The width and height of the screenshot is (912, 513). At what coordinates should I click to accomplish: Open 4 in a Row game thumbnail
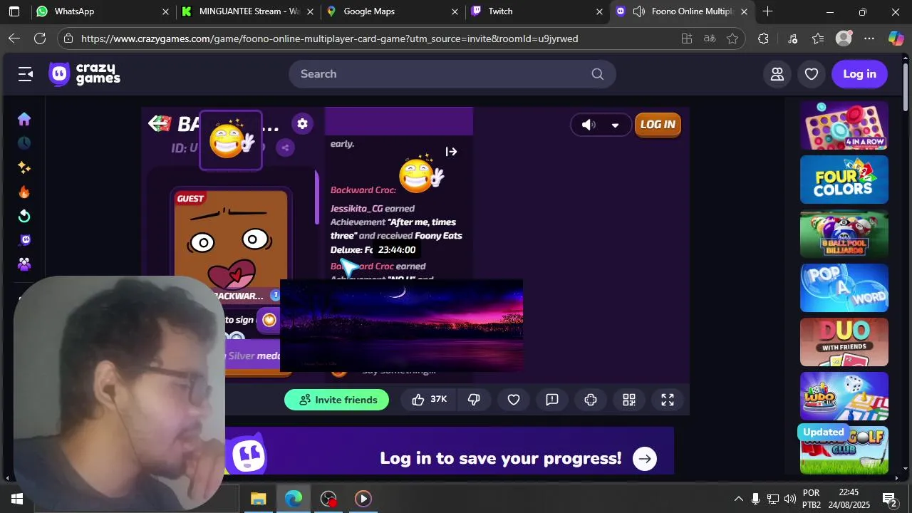(x=844, y=125)
